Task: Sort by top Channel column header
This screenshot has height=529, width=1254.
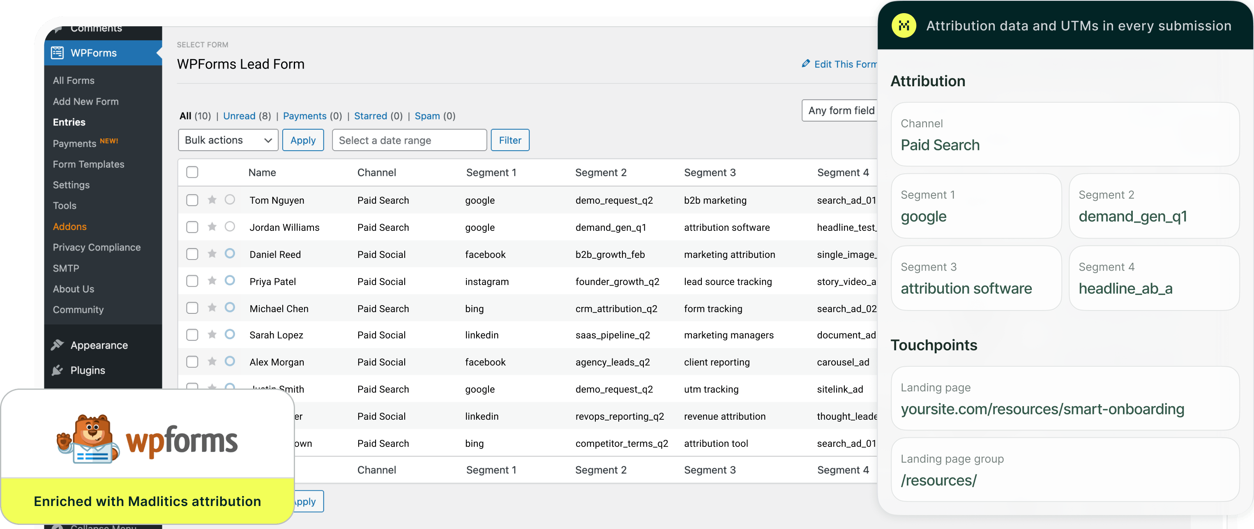Action: pyautogui.click(x=376, y=172)
